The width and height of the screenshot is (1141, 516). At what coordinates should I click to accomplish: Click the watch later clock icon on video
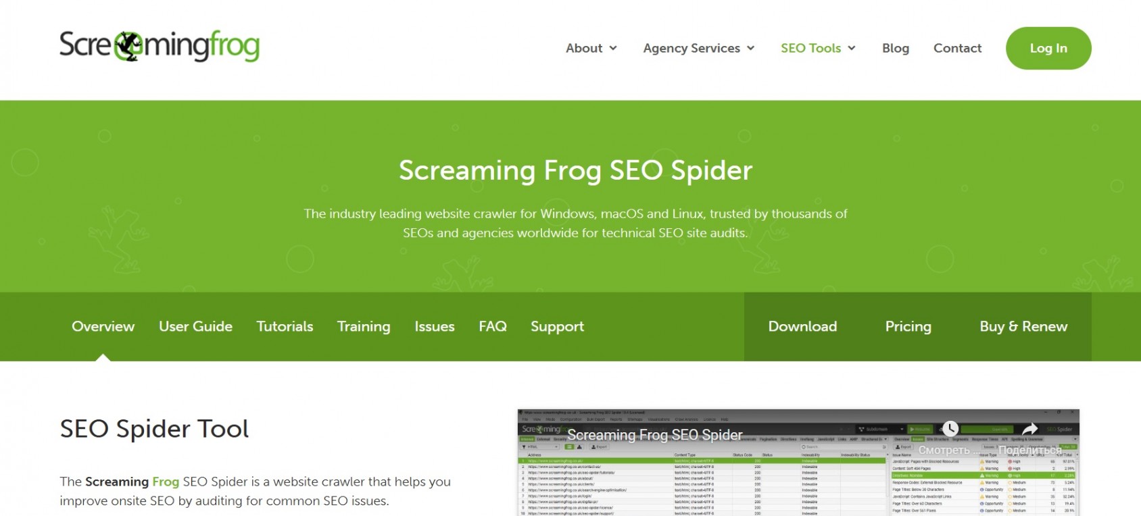(950, 428)
